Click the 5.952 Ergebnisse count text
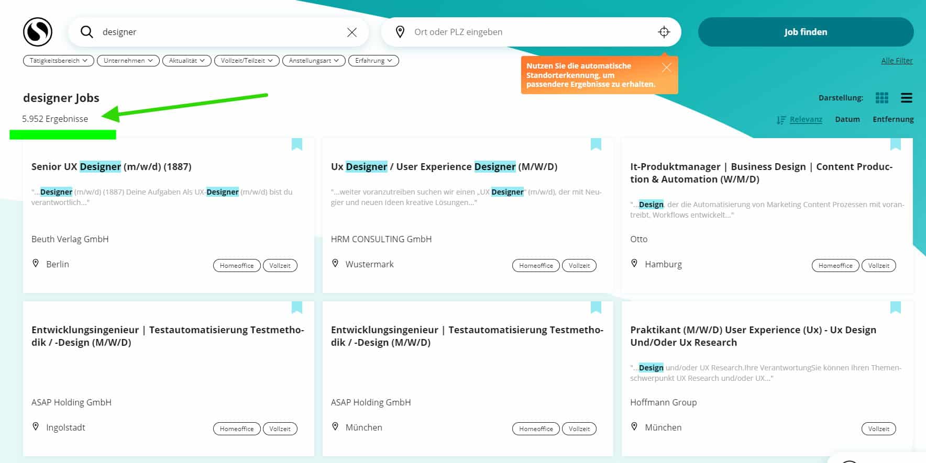This screenshot has height=463, width=926. tap(55, 119)
